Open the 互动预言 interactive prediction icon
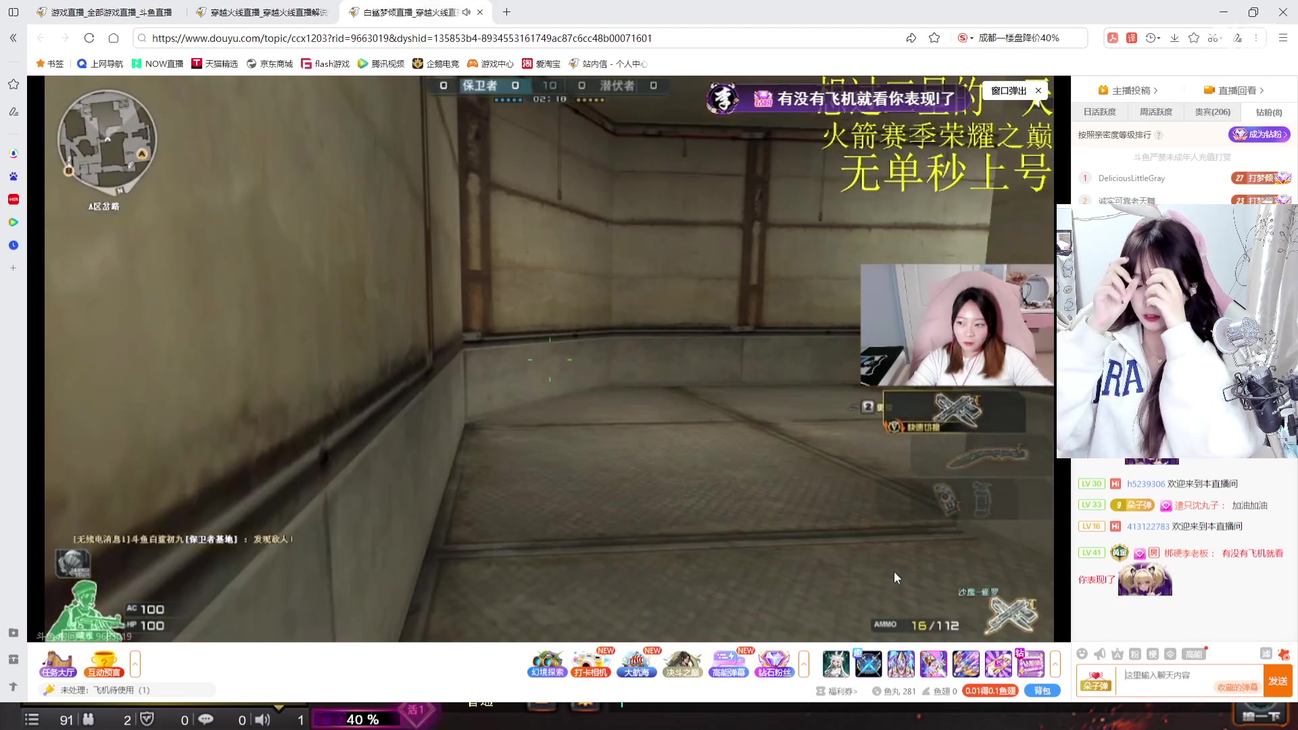This screenshot has height=730, width=1298. click(103, 664)
